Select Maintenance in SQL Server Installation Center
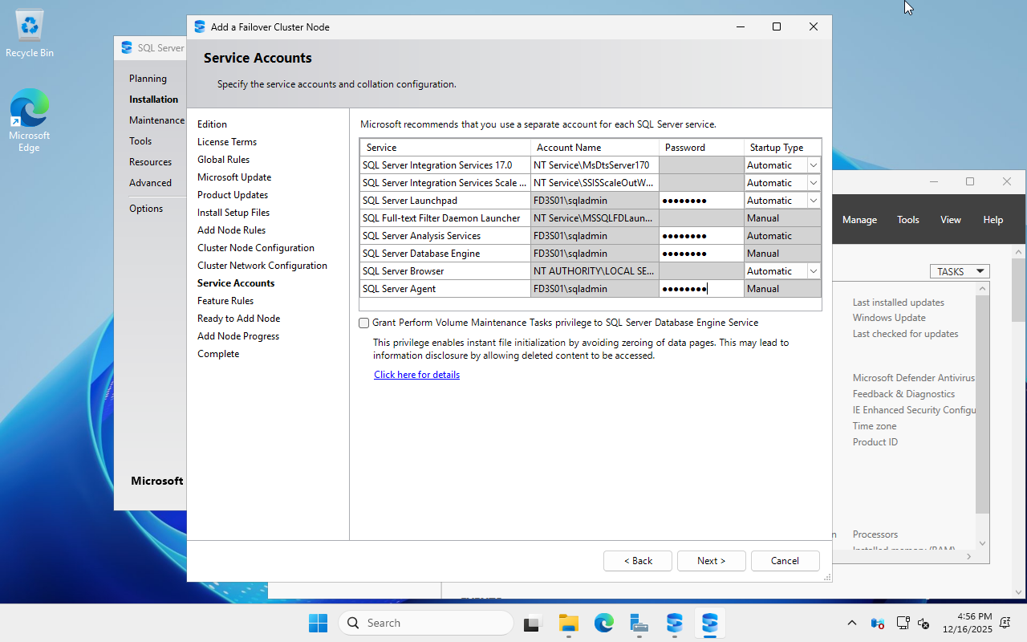Image resolution: width=1027 pixels, height=642 pixels. coord(156,120)
